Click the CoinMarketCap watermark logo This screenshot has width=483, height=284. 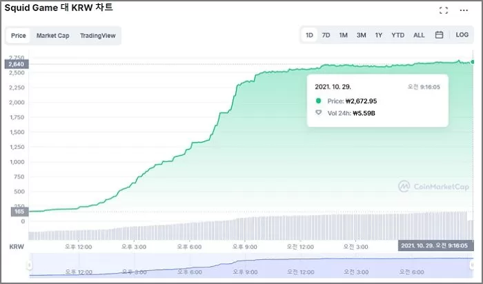(433, 186)
